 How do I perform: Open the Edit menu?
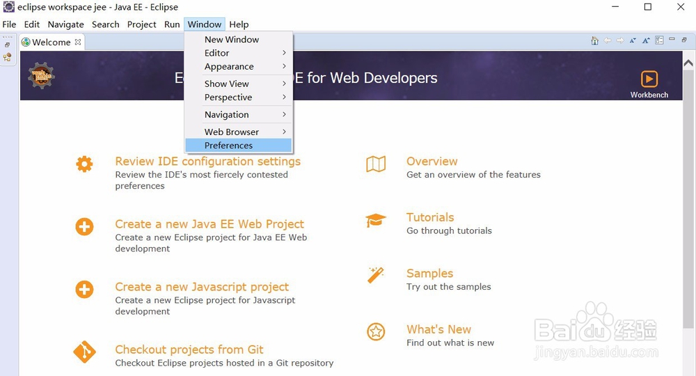pos(32,24)
